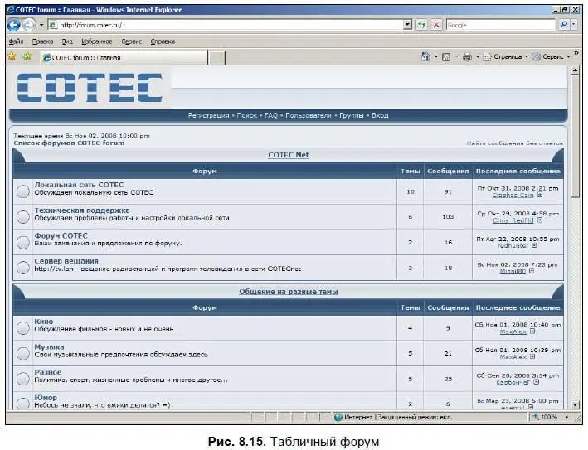Click the Refresh page icon

tap(422, 25)
